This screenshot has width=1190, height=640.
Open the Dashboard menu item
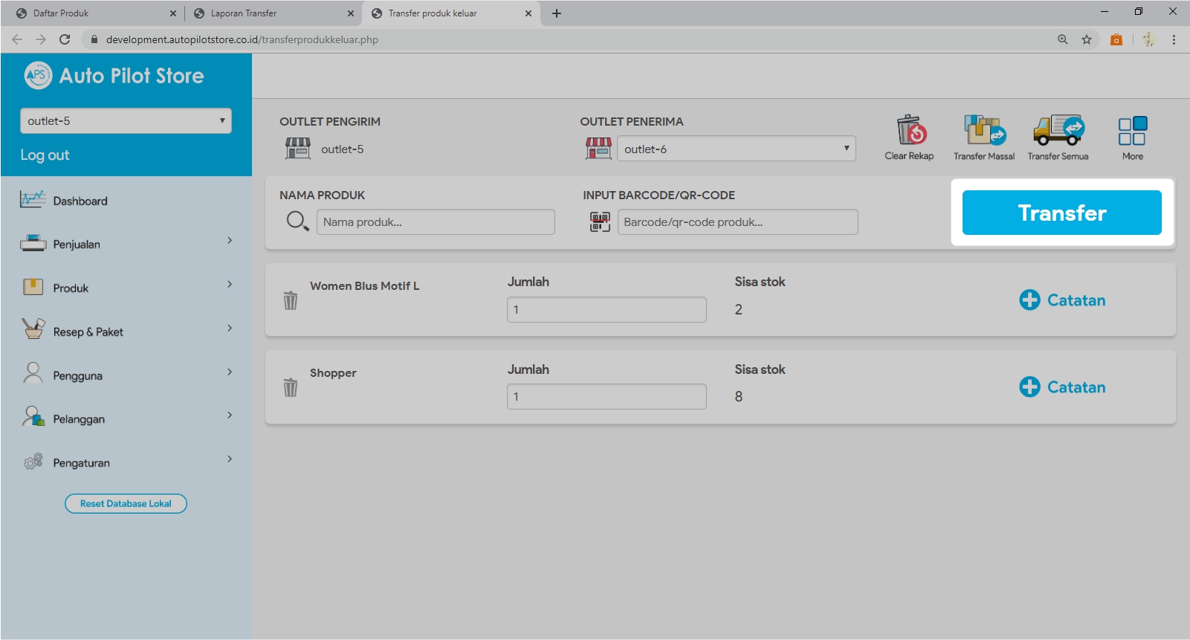pos(80,201)
